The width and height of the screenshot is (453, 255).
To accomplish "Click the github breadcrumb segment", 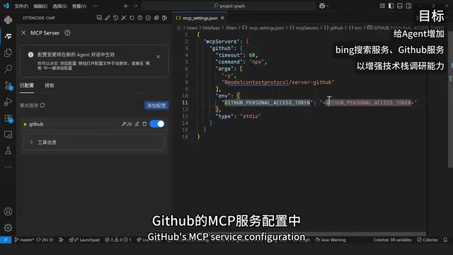I will tap(333, 28).
